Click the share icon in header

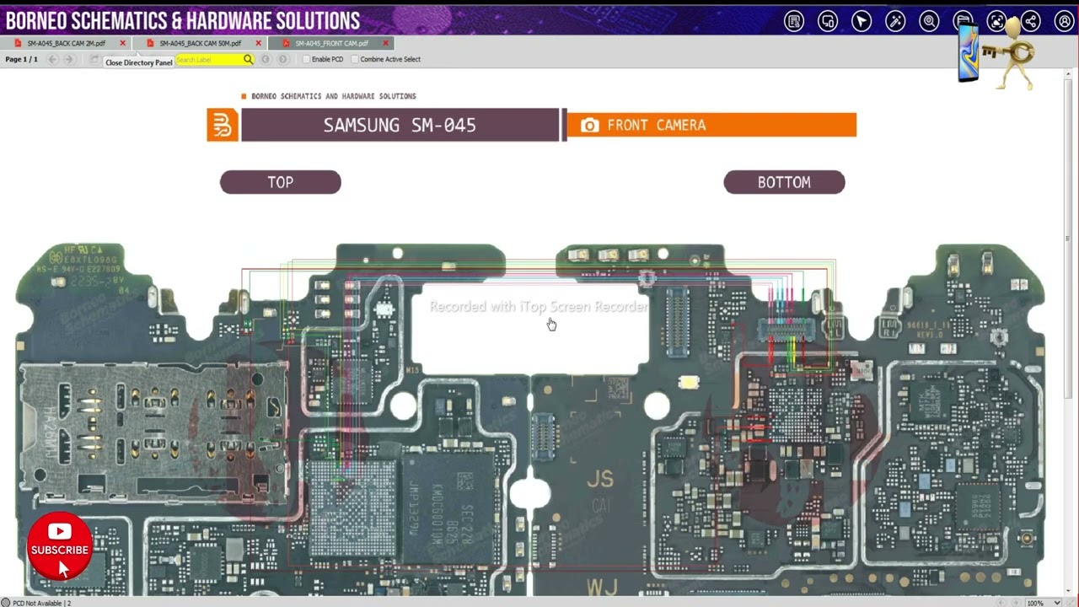click(1031, 22)
